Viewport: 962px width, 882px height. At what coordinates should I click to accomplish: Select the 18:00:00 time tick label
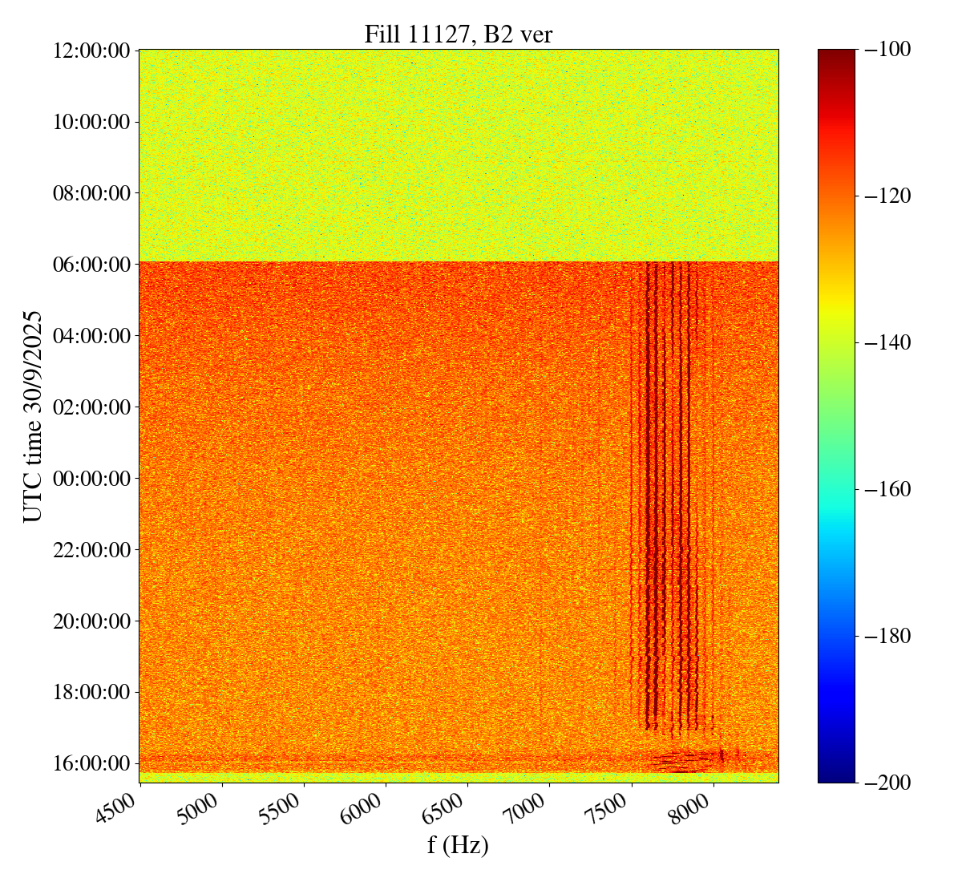(x=91, y=692)
